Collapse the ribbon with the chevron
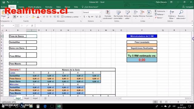Viewport: 194px width, 109px height. click(192, 21)
